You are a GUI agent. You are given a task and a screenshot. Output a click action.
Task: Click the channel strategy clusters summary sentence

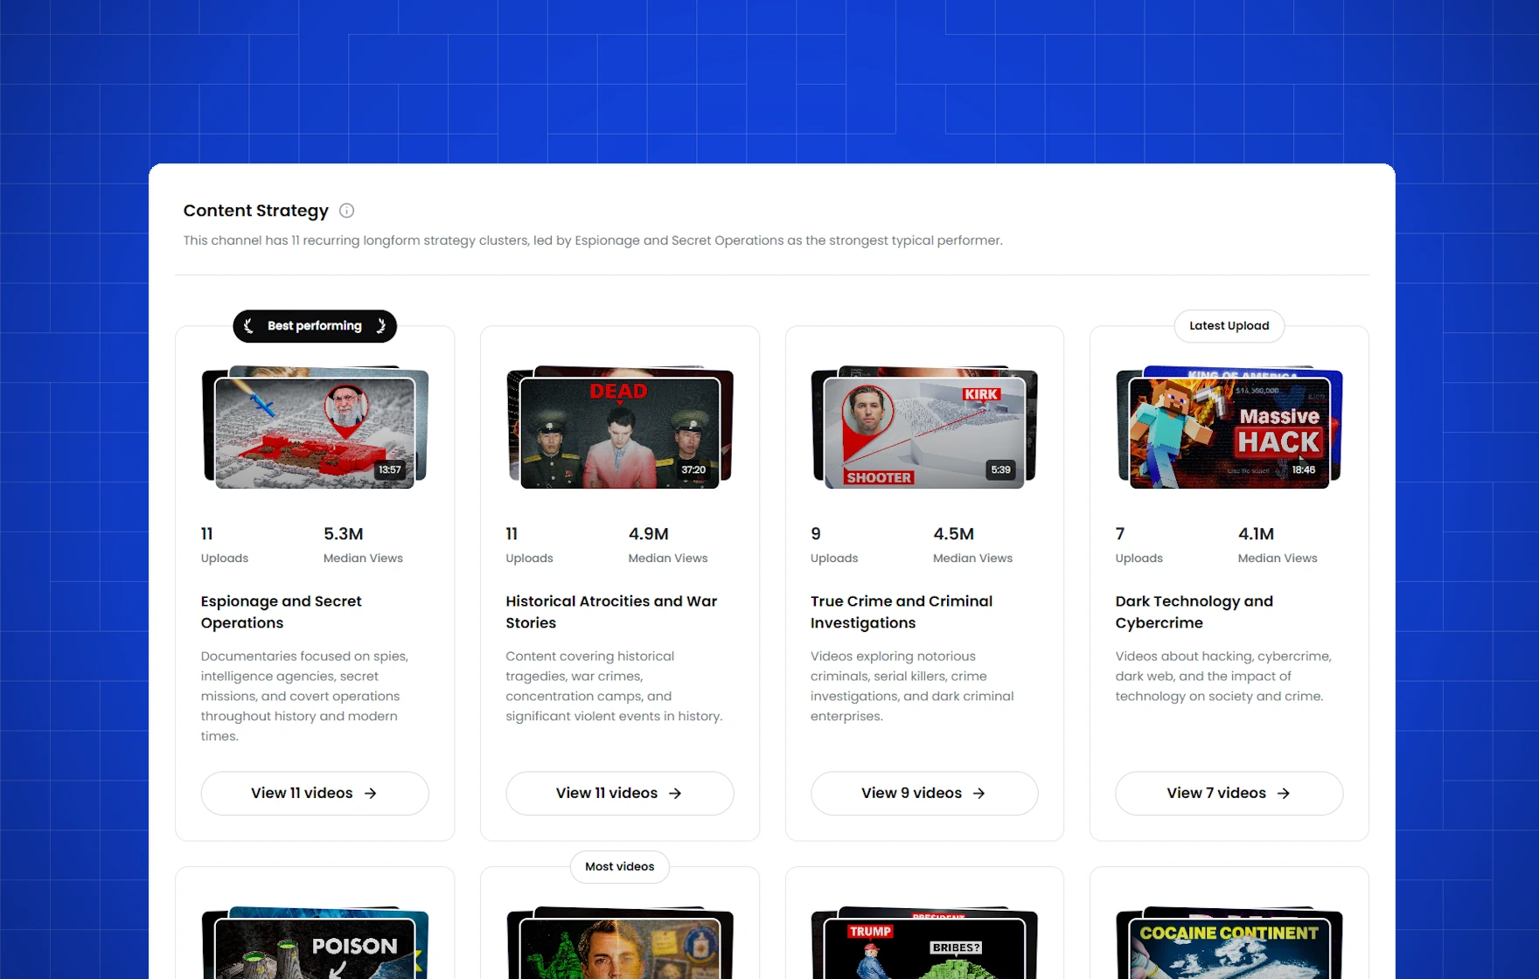pos(593,240)
